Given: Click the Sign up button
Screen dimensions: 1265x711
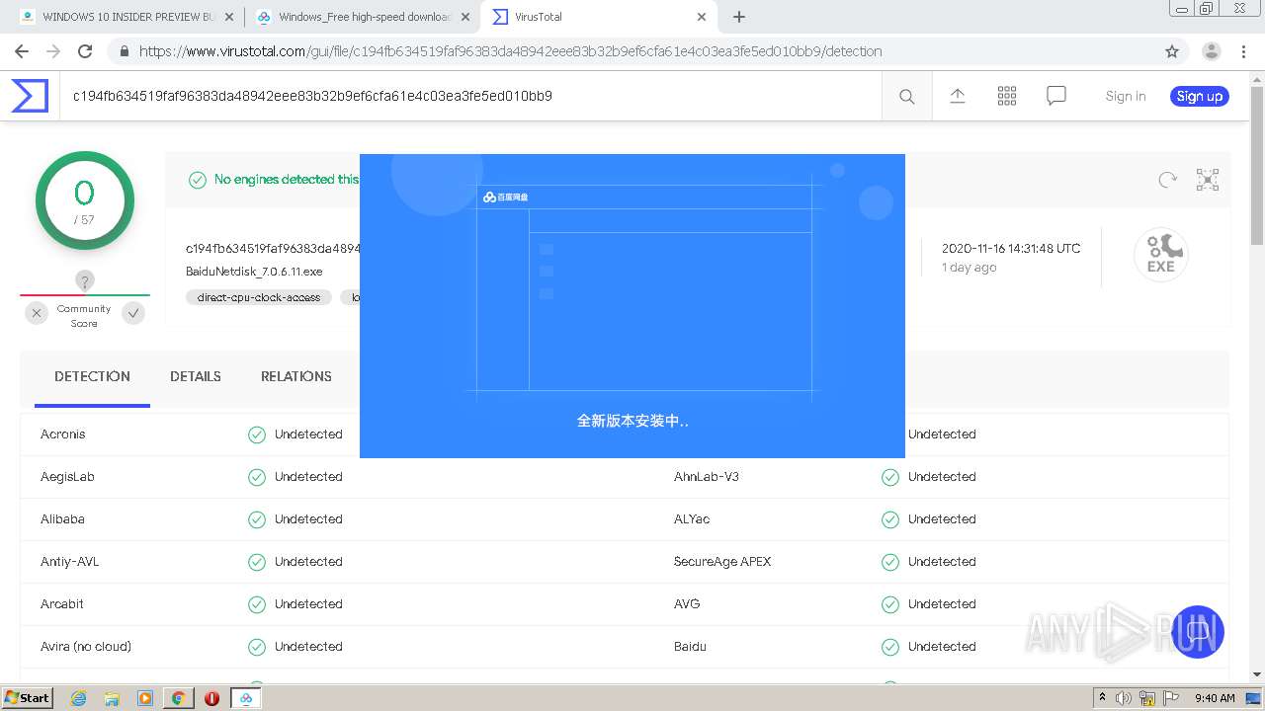Looking at the screenshot, I should coord(1200,96).
